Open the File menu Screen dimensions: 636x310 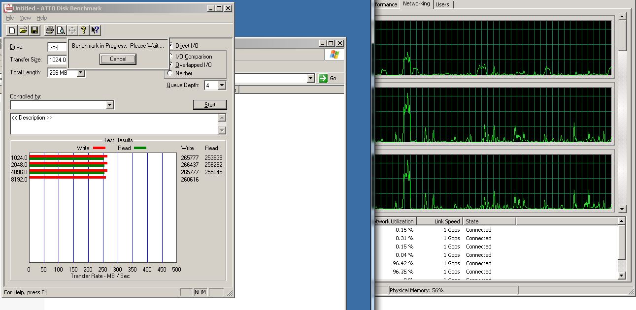click(10, 18)
